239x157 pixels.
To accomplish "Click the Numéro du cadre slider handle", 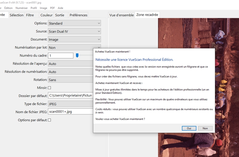I will coord(77,55).
